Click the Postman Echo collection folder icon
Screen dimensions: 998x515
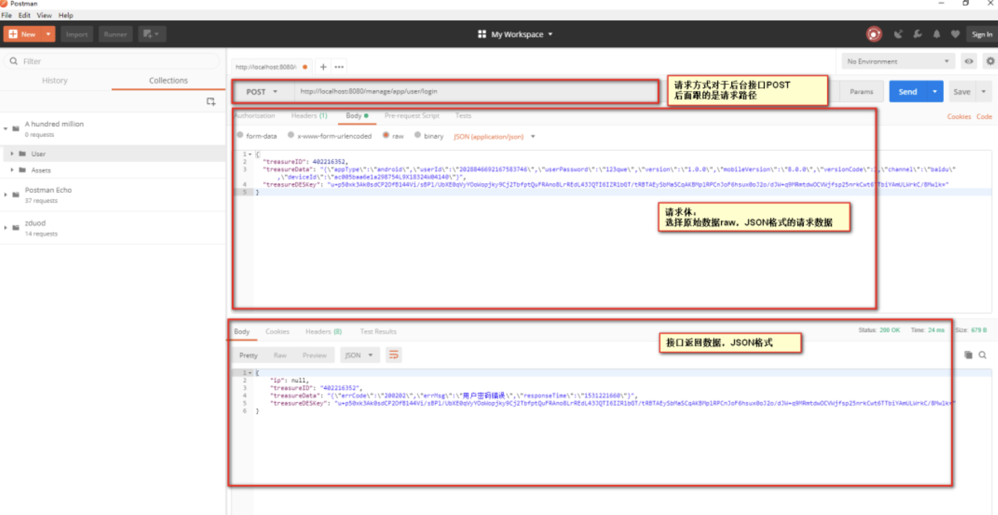(16, 195)
